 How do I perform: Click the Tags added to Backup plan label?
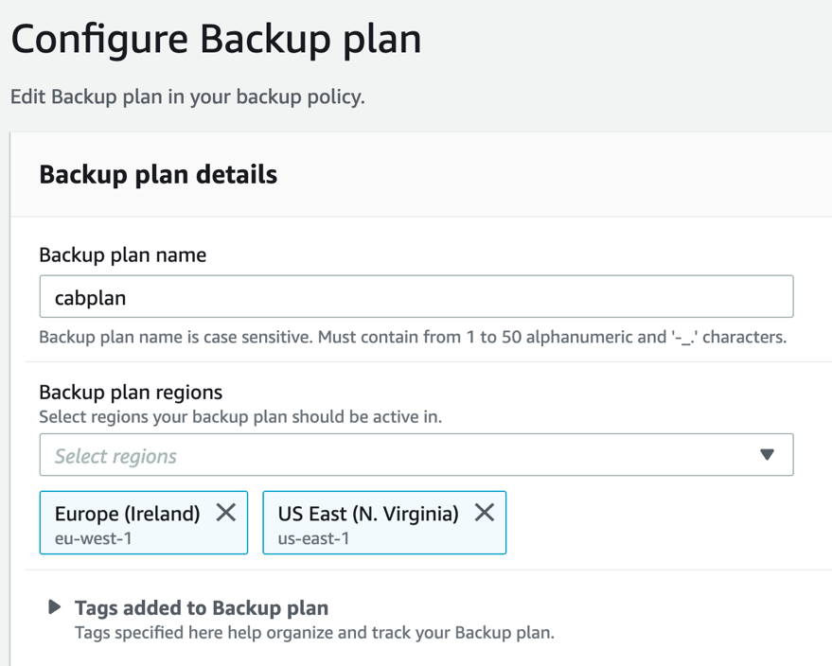click(x=201, y=607)
